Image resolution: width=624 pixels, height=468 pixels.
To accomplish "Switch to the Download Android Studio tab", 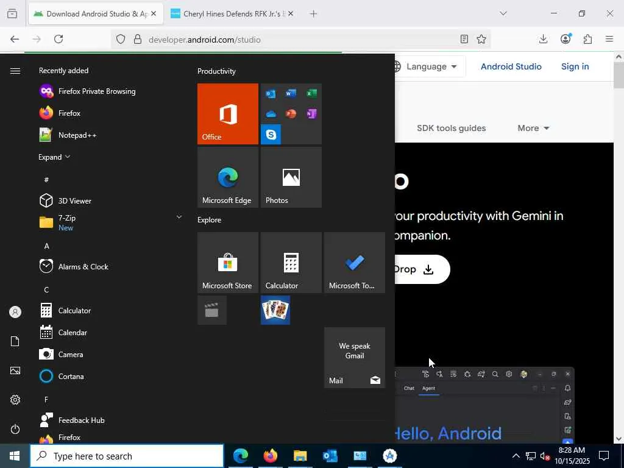I will tap(96, 13).
